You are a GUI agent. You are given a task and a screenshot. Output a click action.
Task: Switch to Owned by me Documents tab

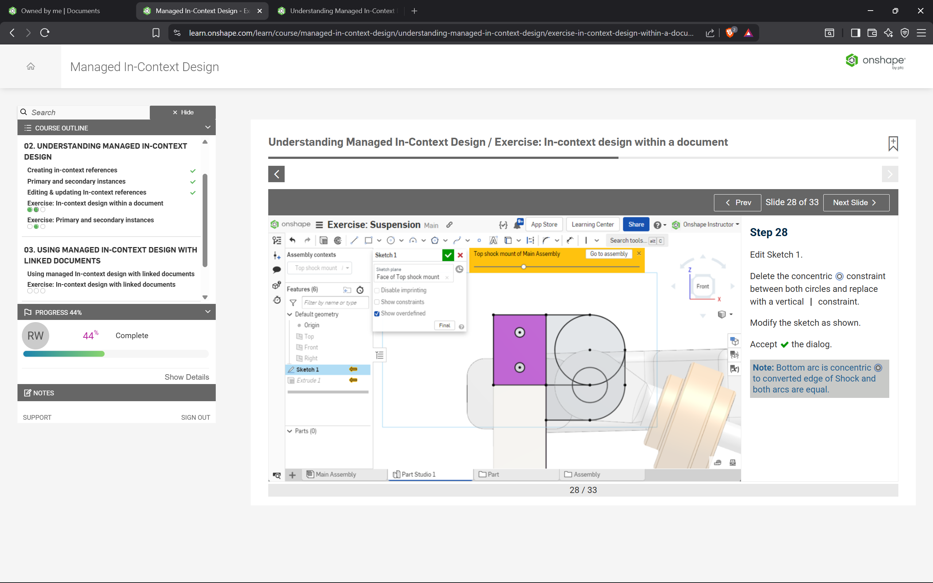(60, 11)
